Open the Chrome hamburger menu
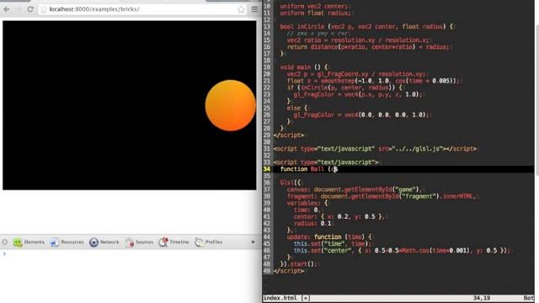 254,9
